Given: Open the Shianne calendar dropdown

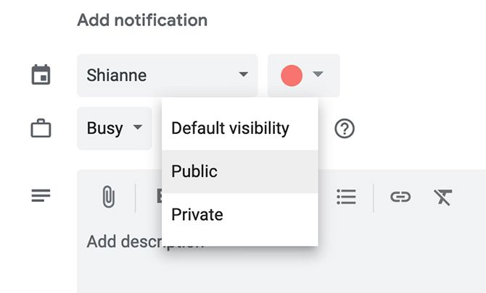Looking at the screenshot, I should (167, 75).
